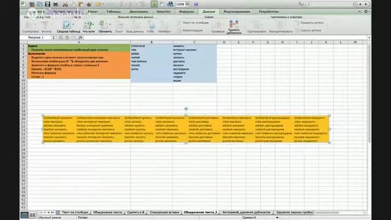Select sheet tab Специальная вставка
The width and height of the screenshot is (391, 220).
pos(164,212)
